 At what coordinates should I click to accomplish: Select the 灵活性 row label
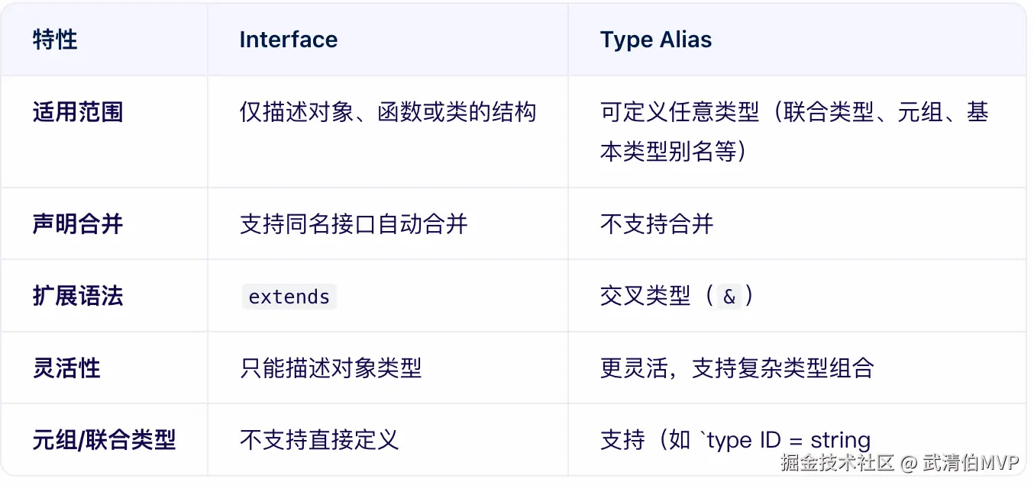point(66,368)
